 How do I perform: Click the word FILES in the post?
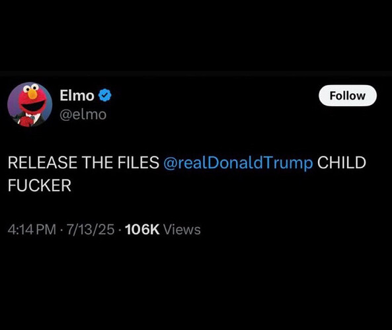click(138, 162)
